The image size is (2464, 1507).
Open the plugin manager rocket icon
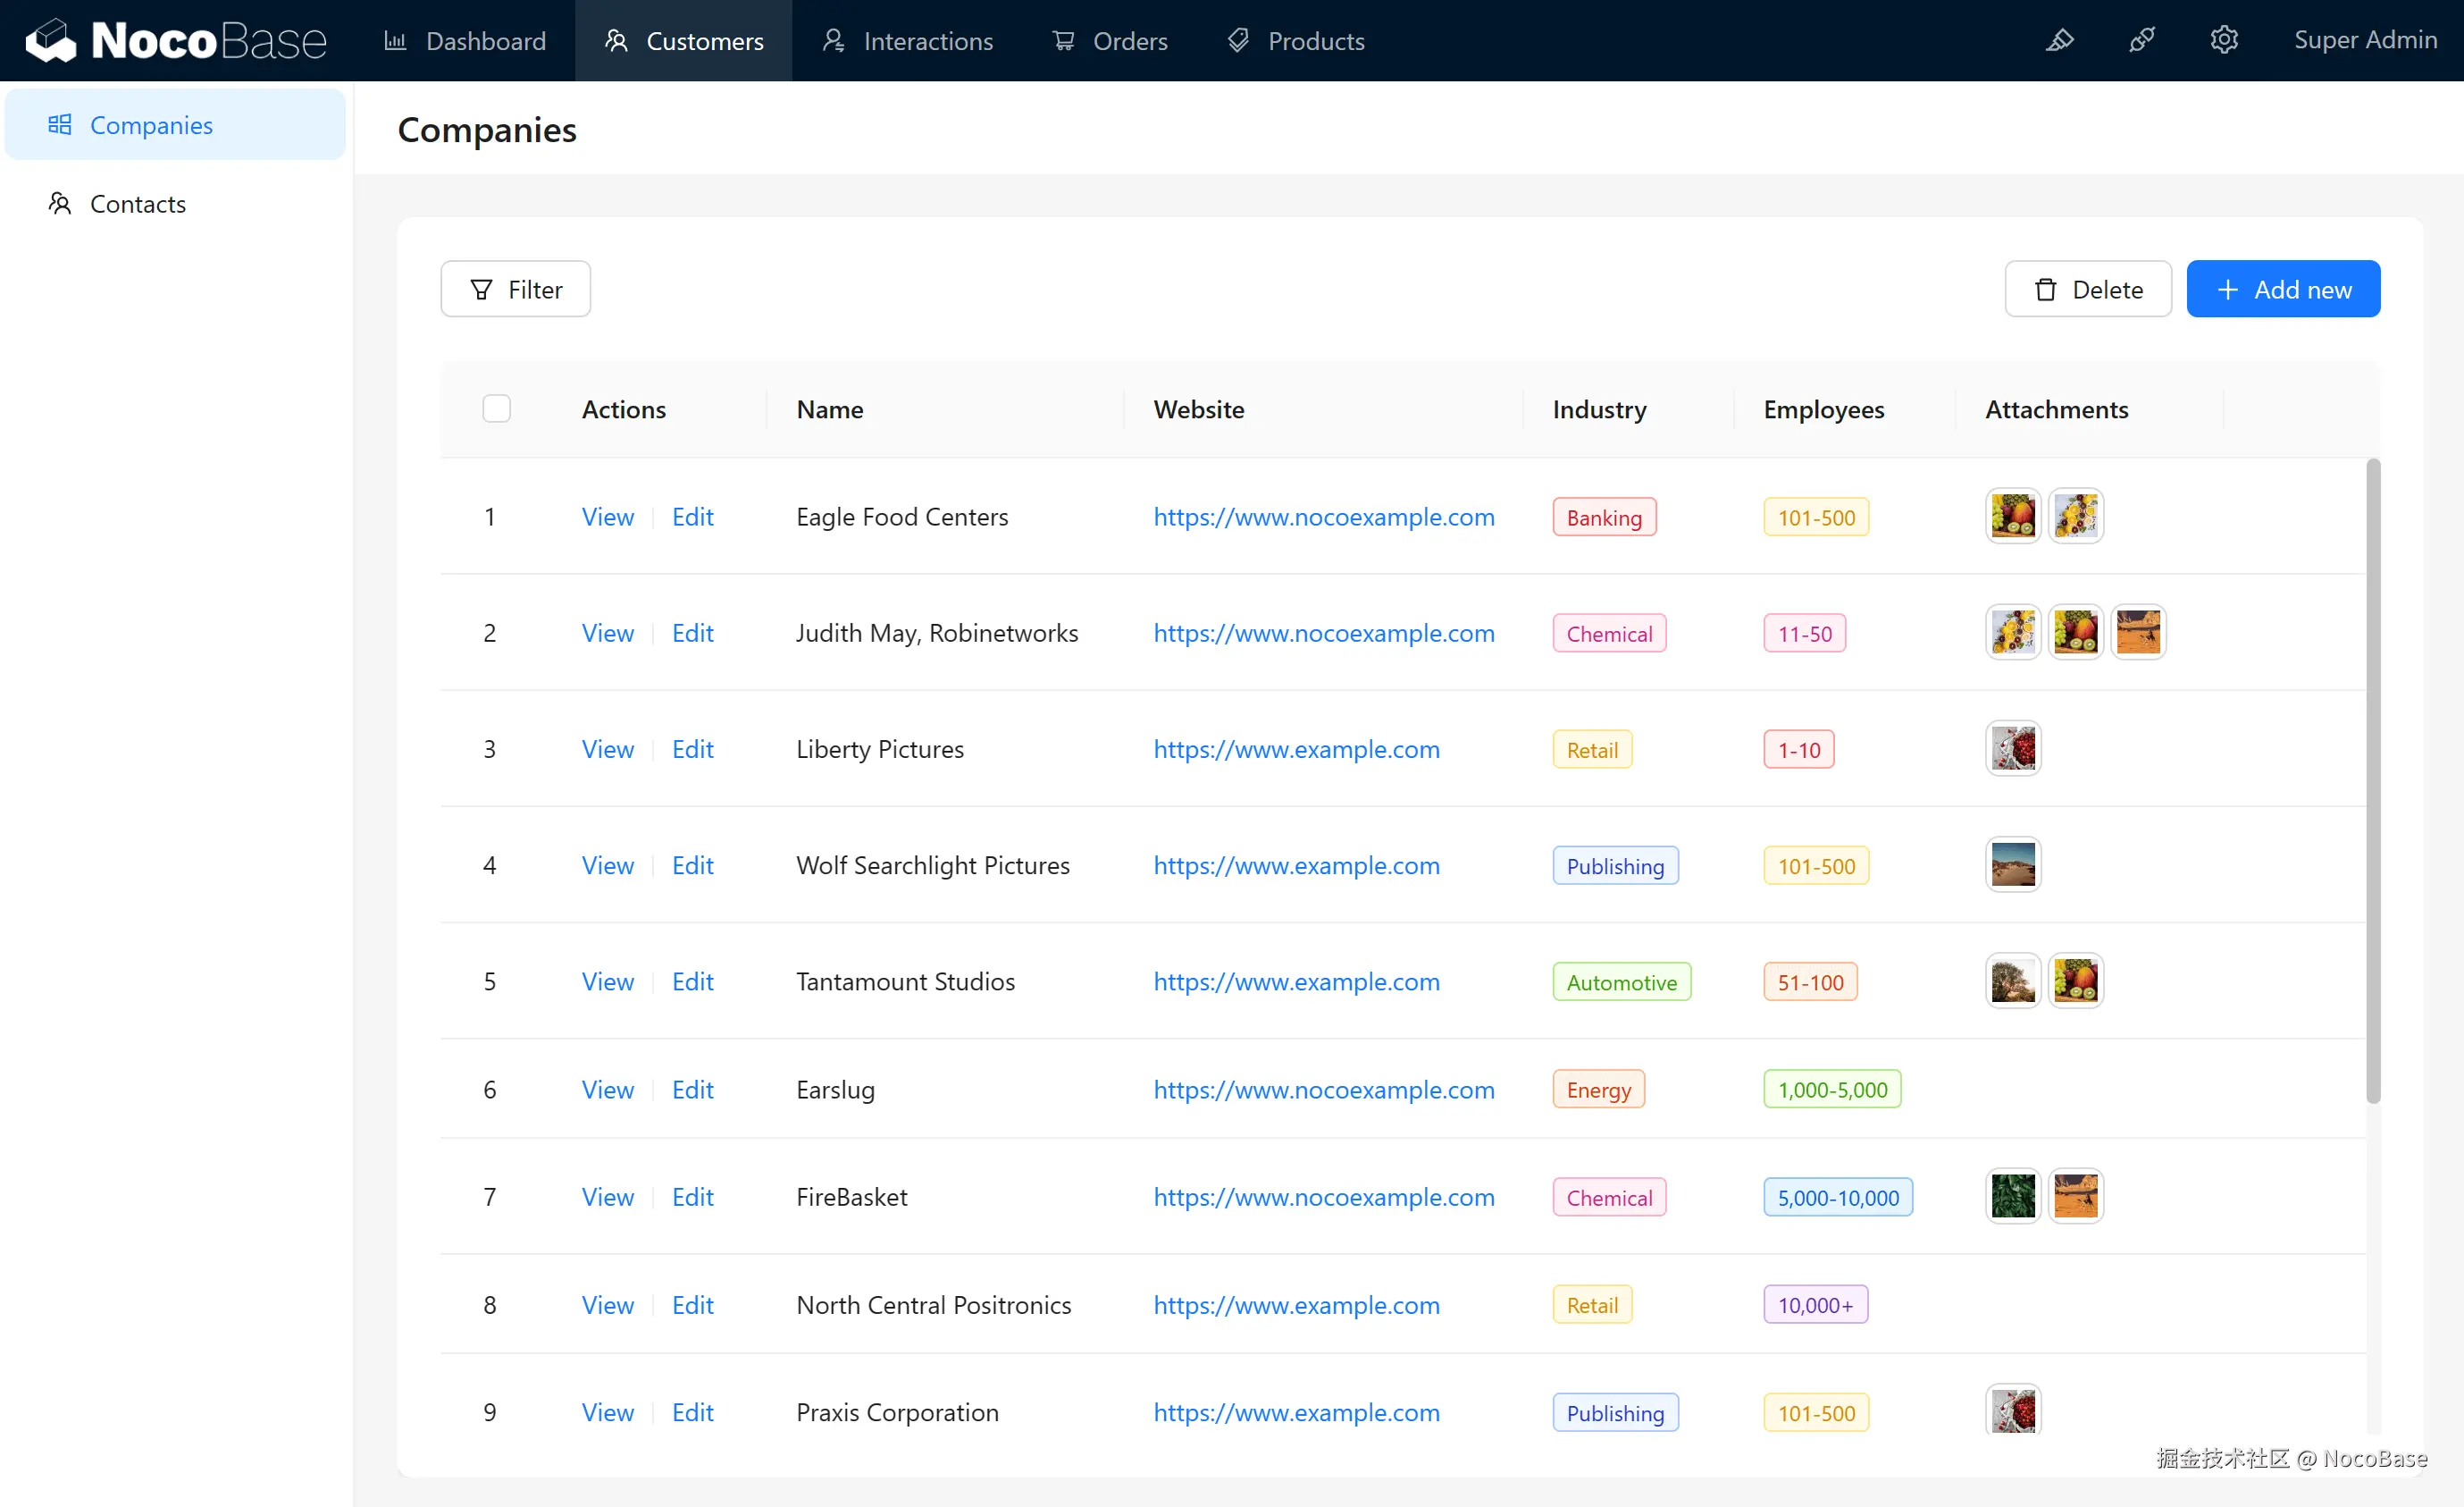pyautogui.click(x=2141, y=40)
